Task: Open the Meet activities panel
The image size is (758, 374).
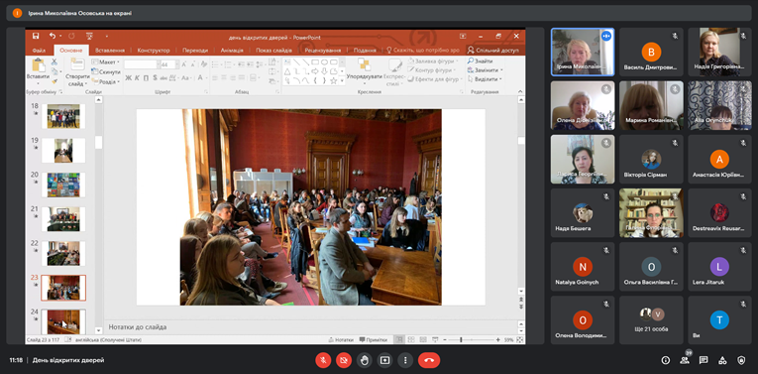Action: 722,360
